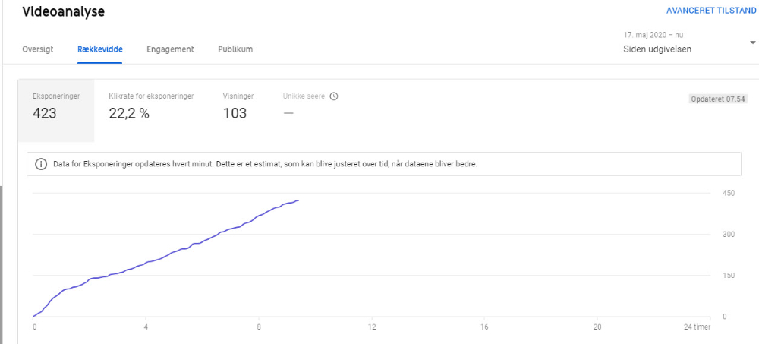Click the 4 hour mark on chart axis
Screen dimensions: 759x344
point(146,327)
